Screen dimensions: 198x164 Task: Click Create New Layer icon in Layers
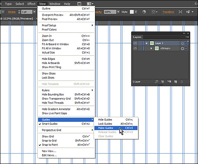[175, 81]
